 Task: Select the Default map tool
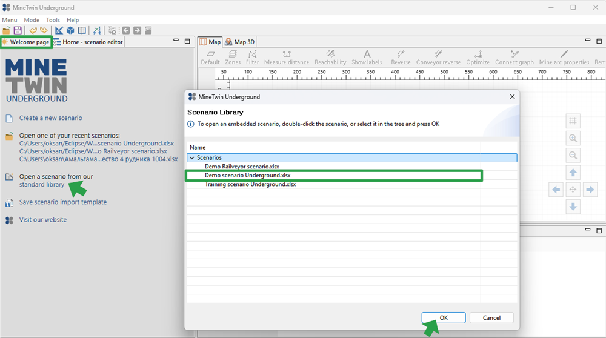(210, 58)
